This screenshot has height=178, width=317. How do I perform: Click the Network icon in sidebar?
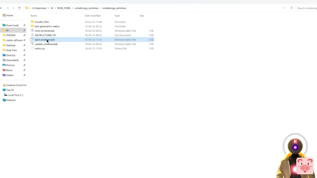pos(4,100)
